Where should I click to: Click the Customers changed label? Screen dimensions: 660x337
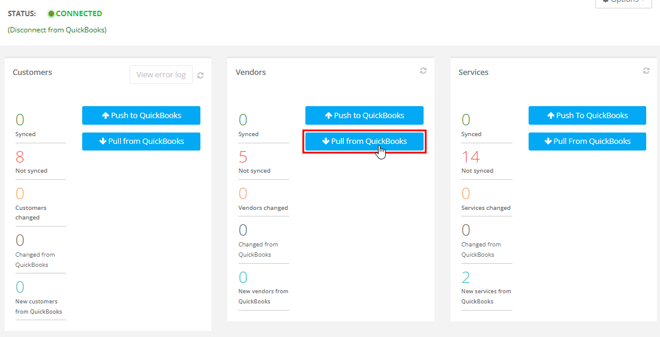pyautogui.click(x=31, y=213)
